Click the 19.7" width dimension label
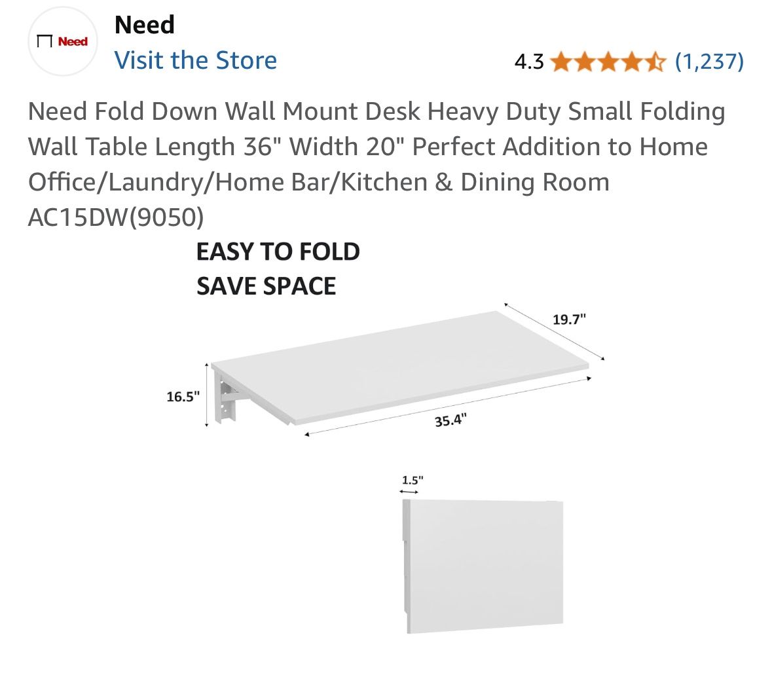Viewport: 772px width, 675px height. click(569, 319)
